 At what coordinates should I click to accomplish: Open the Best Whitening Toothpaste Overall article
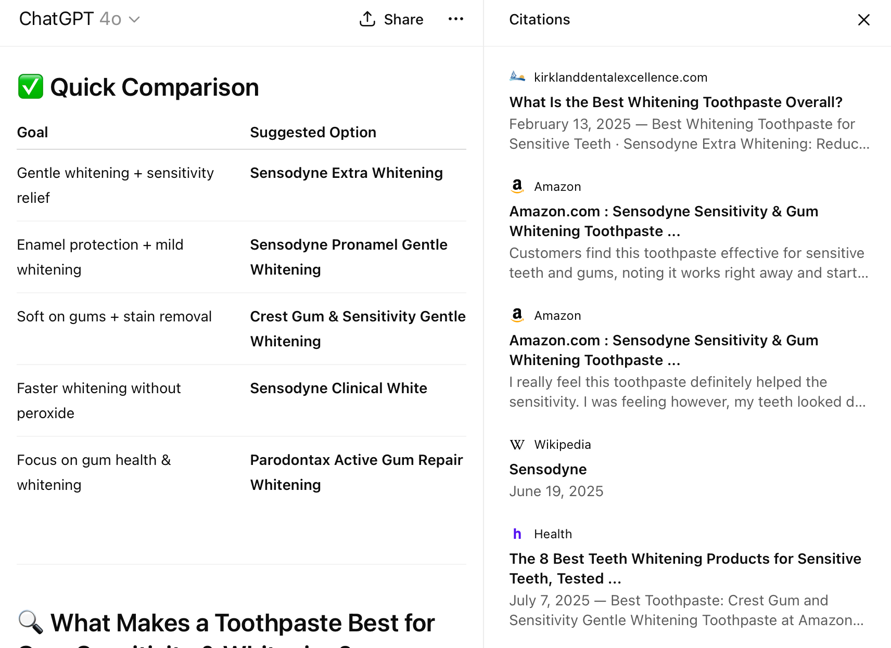pos(676,102)
